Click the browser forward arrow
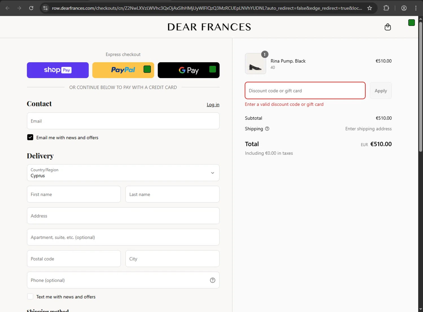This screenshot has width=423, height=312. pos(19,8)
